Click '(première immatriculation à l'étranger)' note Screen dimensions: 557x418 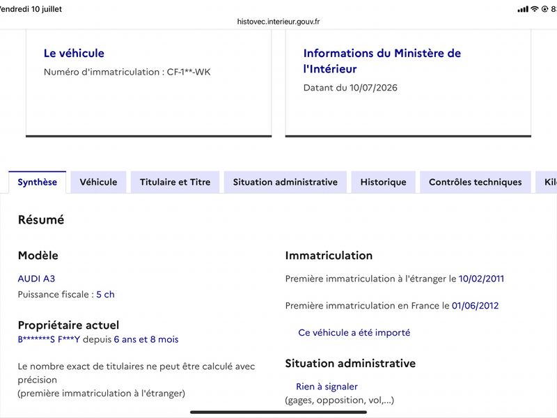coord(102,394)
